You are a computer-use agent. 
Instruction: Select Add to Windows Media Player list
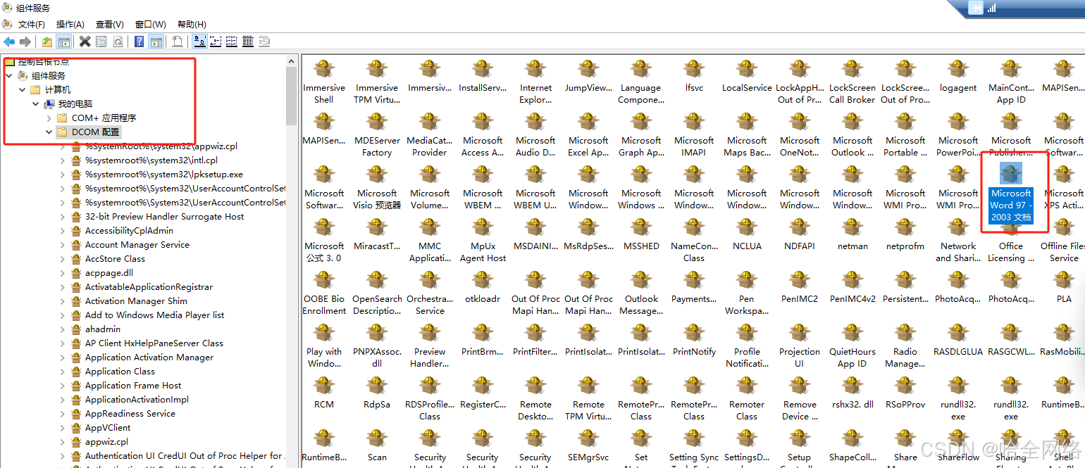click(154, 315)
